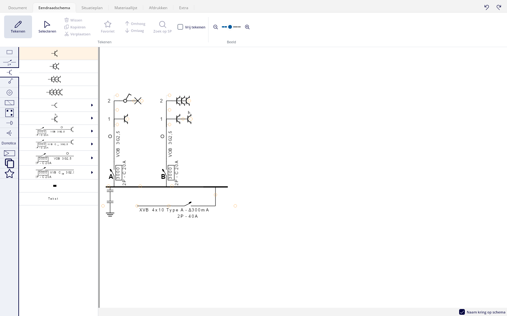Select the socket outlet category icon

coord(10,72)
